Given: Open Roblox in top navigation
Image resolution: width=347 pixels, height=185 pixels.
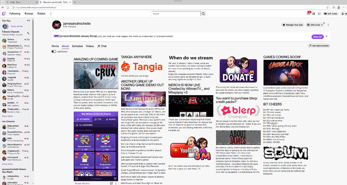Looking at the screenshot, I should pos(41,14).
